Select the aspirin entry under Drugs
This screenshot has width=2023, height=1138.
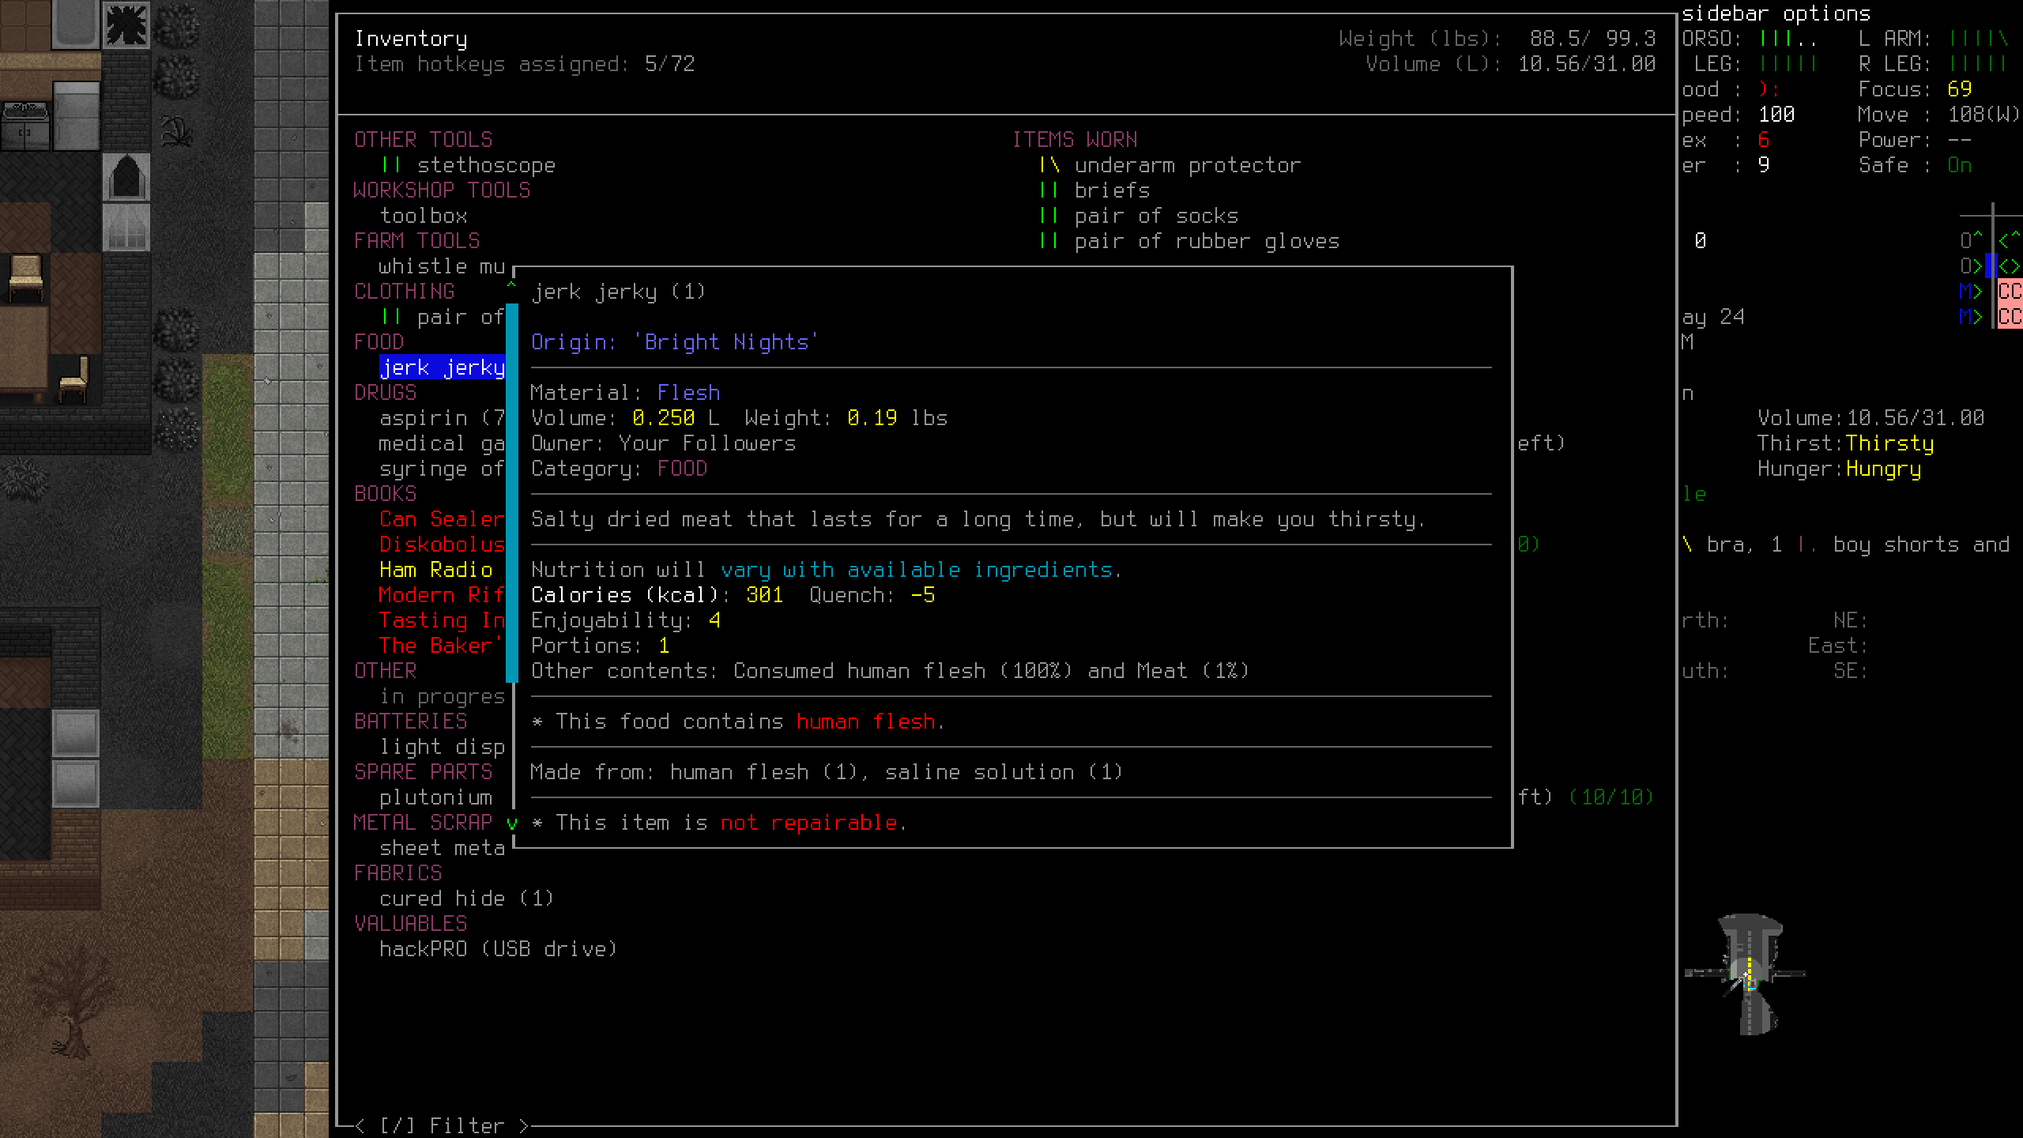tap(442, 418)
